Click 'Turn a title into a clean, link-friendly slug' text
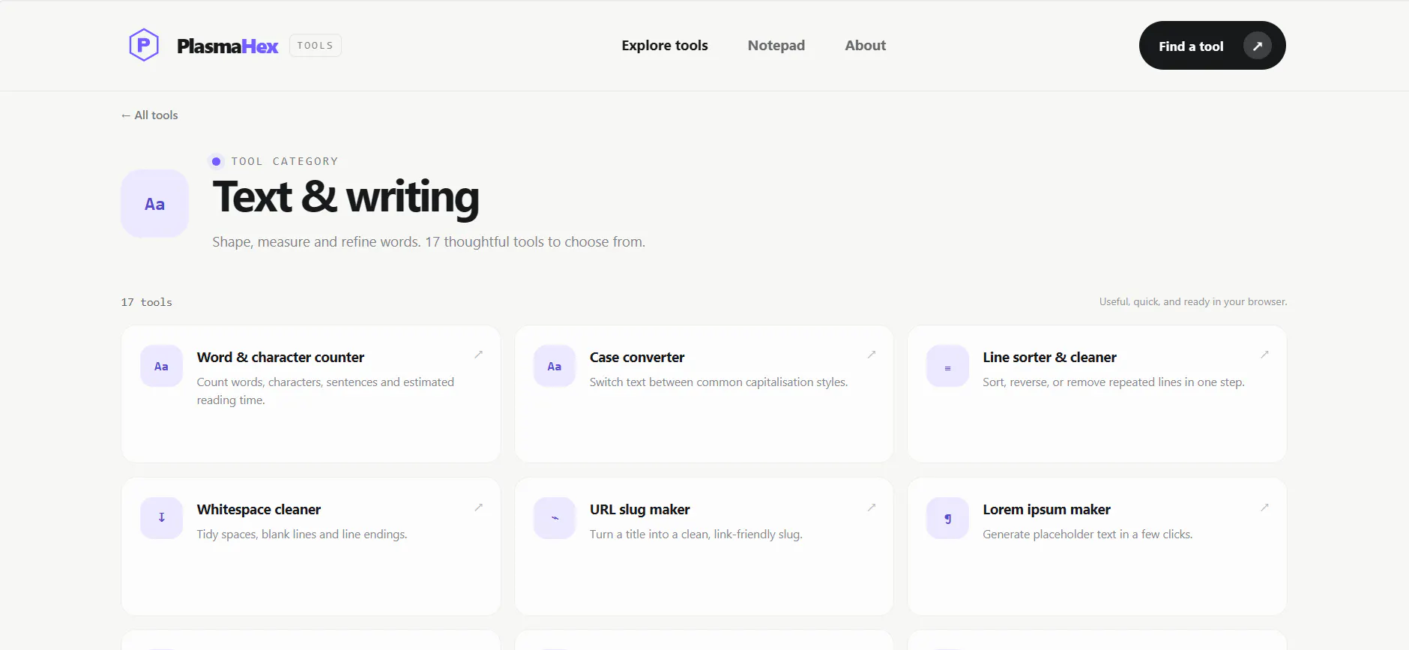This screenshot has height=650, width=1409. point(696,535)
